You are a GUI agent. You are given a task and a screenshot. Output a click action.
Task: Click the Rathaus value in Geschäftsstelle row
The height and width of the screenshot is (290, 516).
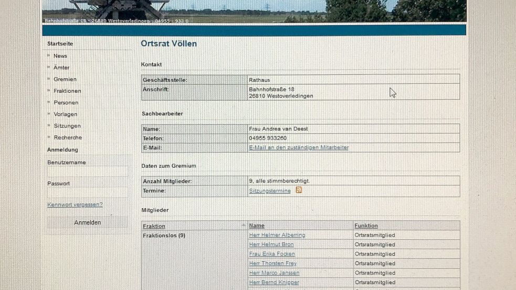259,80
